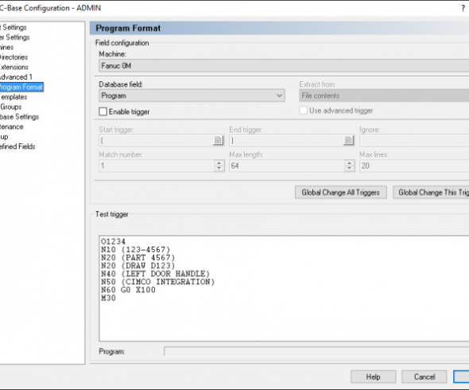Open the End trigger template picker icon
This screenshot has height=390, width=469.
point(348,140)
